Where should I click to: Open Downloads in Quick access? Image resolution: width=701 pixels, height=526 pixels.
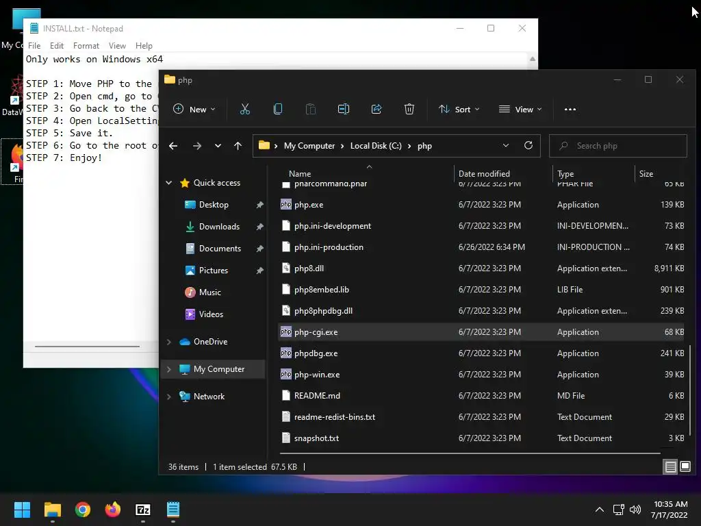[219, 226]
